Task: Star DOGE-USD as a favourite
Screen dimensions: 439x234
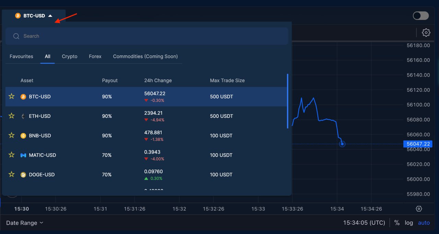Action: coord(11,175)
